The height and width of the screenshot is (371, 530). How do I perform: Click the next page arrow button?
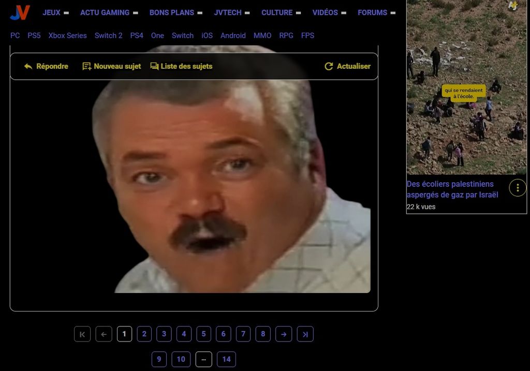(x=284, y=334)
